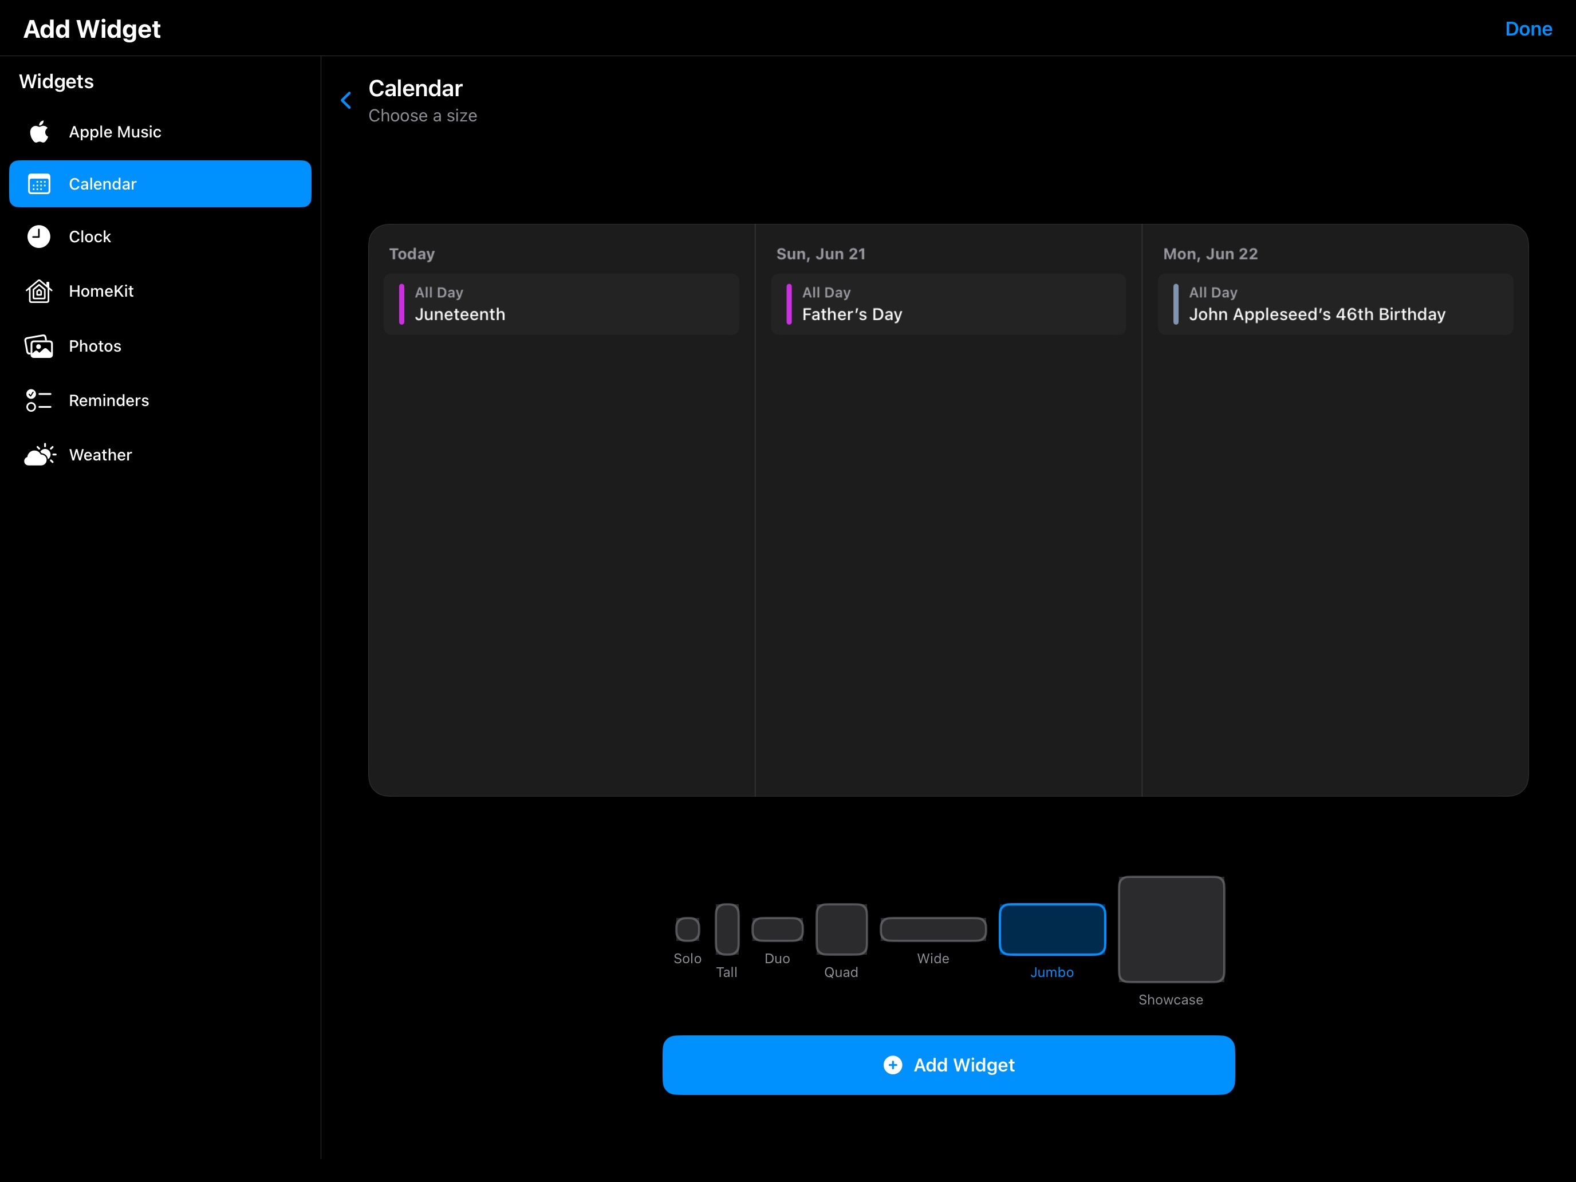Open Clock widget in sidebar
The height and width of the screenshot is (1182, 1576).
pyautogui.click(x=160, y=237)
